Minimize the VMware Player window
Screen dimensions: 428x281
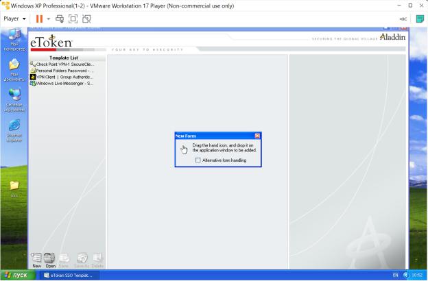click(399, 5)
